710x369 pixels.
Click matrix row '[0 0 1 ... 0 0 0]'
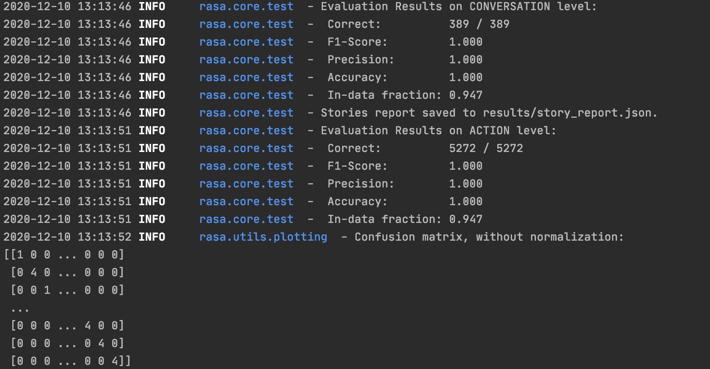tap(67, 290)
